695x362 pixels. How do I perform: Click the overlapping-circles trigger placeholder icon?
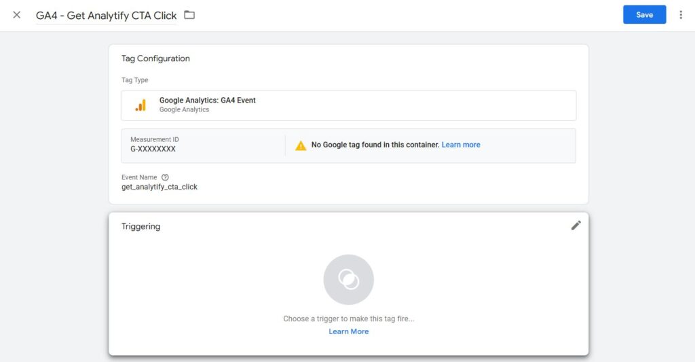(348, 279)
